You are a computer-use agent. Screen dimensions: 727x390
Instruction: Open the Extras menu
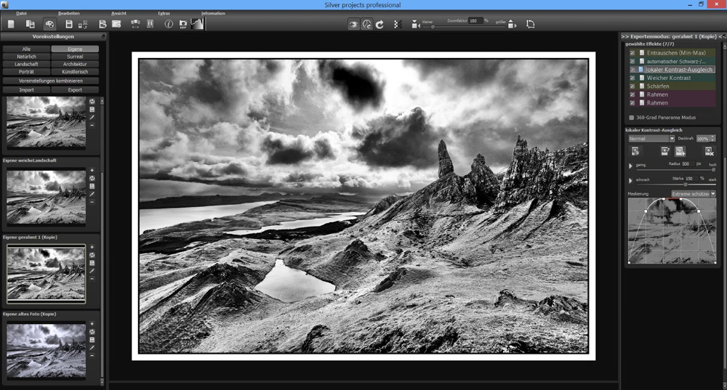click(x=164, y=13)
